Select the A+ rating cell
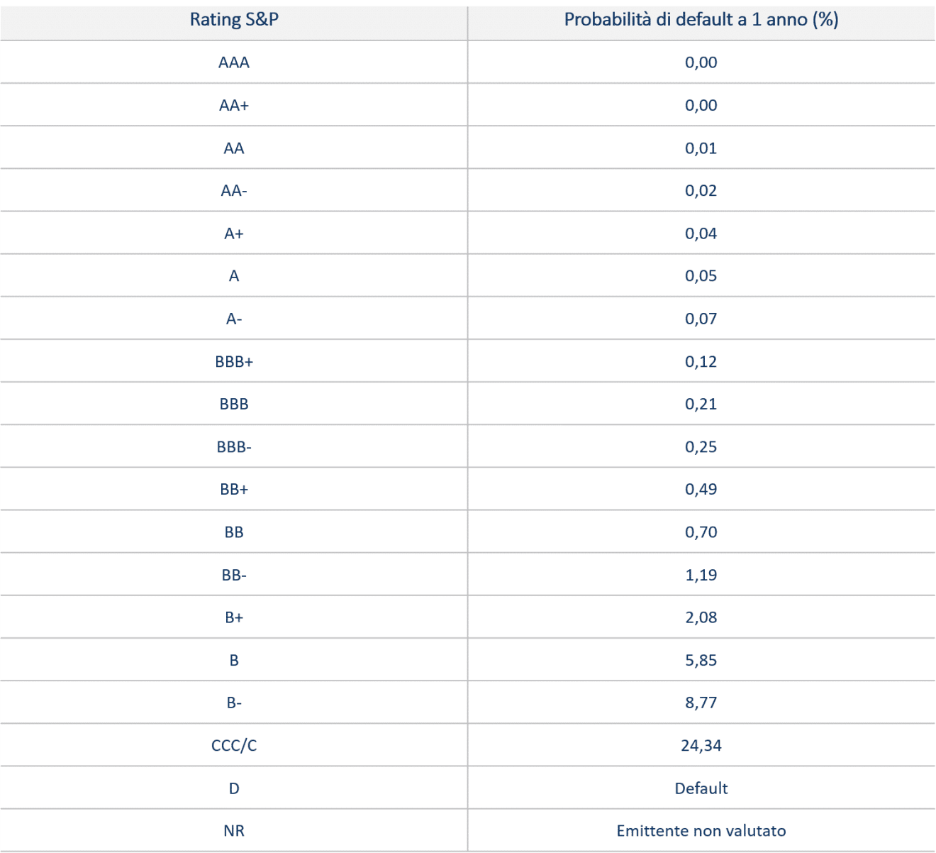The height and width of the screenshot is (853, 936). coord(234,233)
